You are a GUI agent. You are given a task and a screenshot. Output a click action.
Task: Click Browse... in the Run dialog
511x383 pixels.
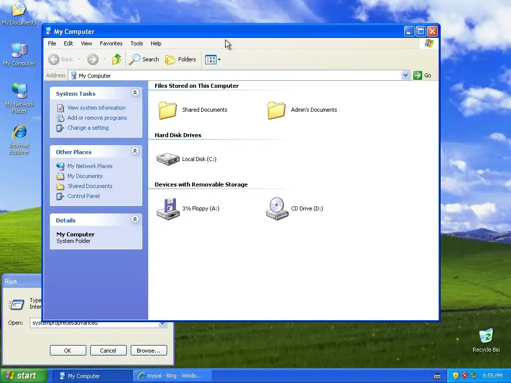point(149,351)
